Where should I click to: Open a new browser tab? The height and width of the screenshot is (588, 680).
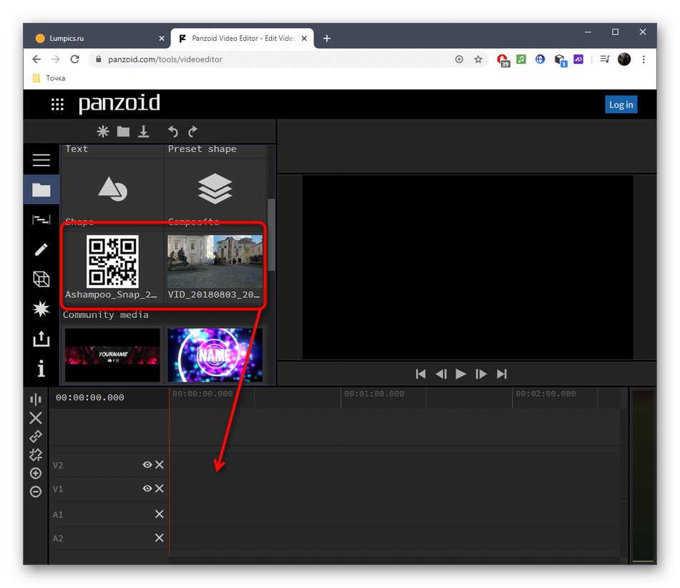326,38
